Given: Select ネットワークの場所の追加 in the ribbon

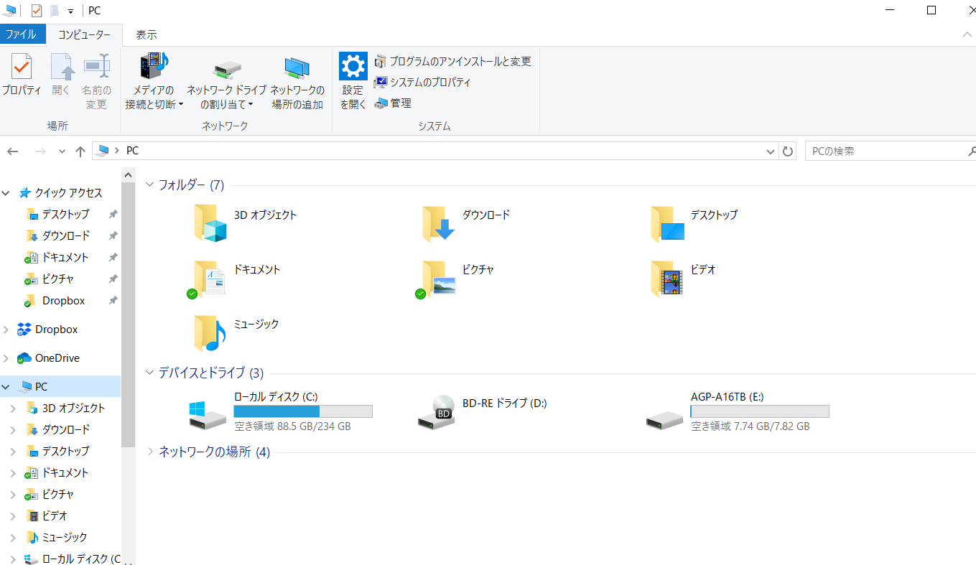Looking at the screenshot, I should (x=297, y=78).
